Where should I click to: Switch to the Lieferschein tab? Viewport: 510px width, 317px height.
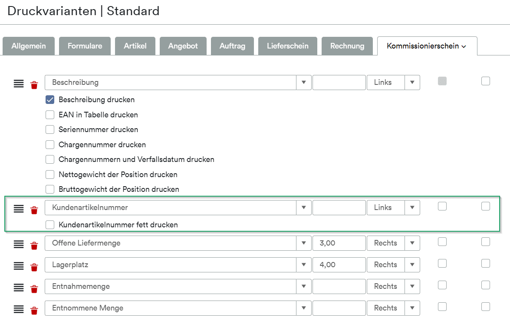point(287,46)
